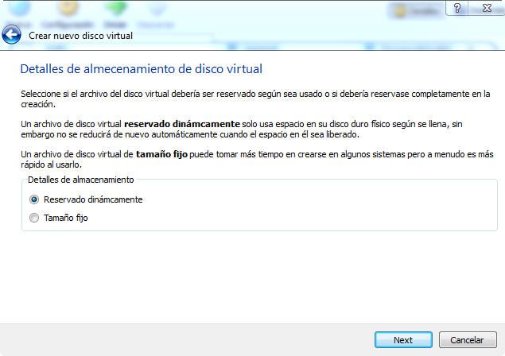Choose the Tamaño fijo radio option
The height and width of the screenshot is (356, 505).
point(34,218)
